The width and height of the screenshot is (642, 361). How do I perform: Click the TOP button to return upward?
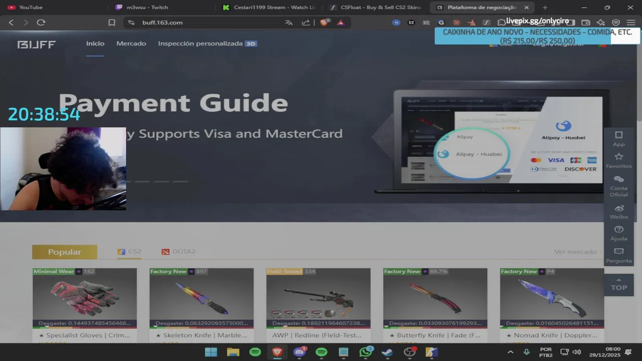[619, 284]
